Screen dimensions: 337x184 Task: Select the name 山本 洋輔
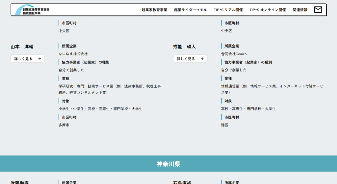(22, 47)
